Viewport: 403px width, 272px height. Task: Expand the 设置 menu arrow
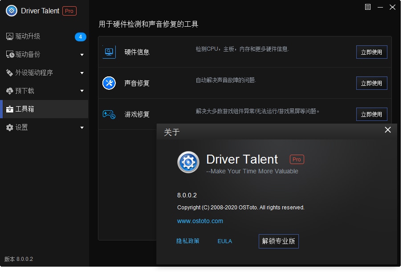point(81,127)
